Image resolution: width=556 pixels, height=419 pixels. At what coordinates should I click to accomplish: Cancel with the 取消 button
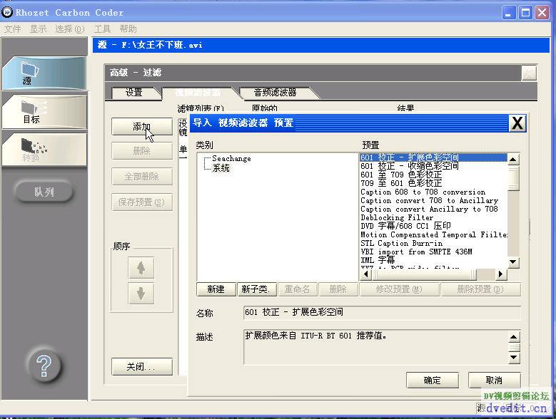click(495, 381)
